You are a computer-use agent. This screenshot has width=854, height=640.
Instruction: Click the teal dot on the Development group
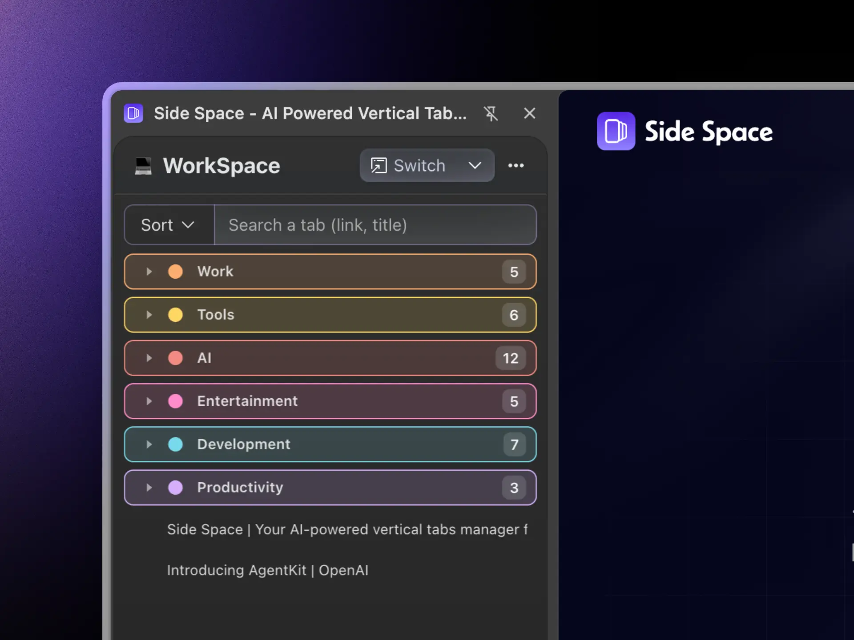(x=176, y=444)
